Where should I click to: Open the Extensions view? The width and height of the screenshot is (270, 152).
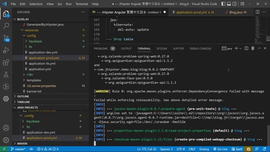click(x=6, y=62)
